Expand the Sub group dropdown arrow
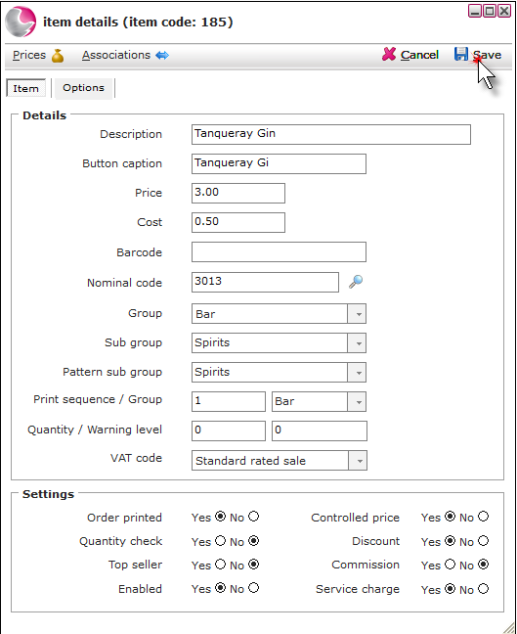This screenshot has width=517, height=634. click(358, 342)
